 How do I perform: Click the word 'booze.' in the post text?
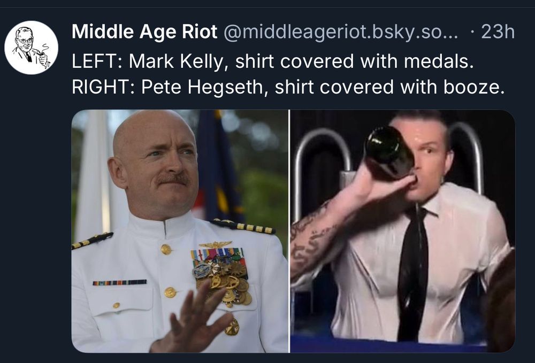coord(474,87)
